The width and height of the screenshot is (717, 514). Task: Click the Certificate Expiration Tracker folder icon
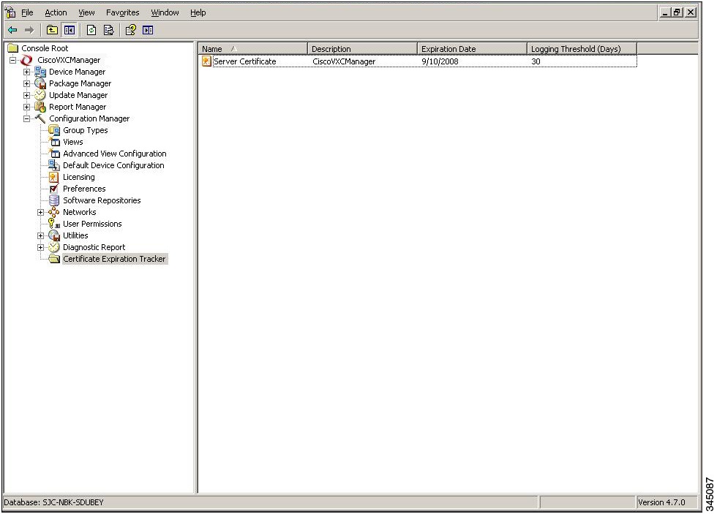54,259
